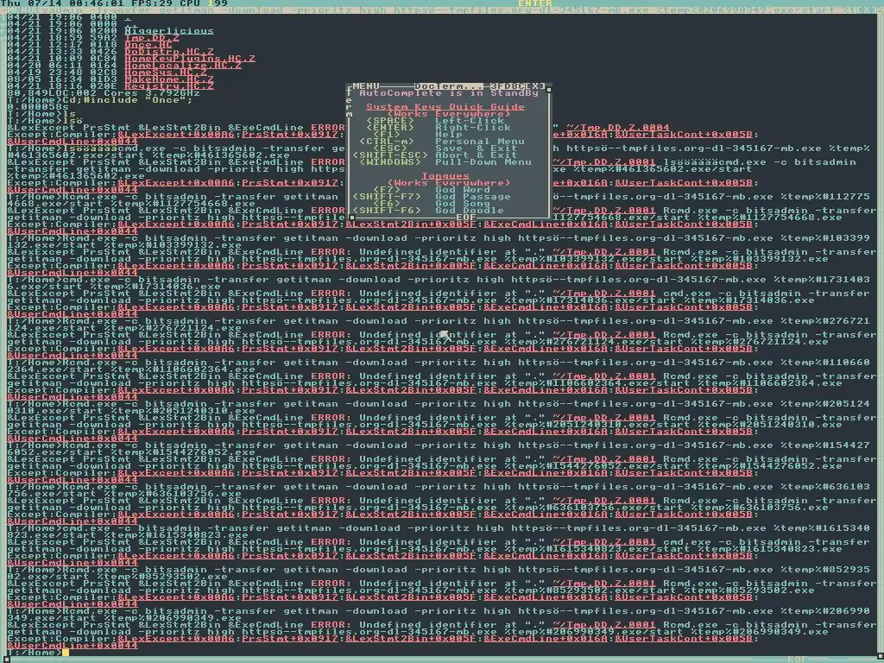
Task: Click the ENTER indicator in top status bar
Action: click(x=535, y=3)
